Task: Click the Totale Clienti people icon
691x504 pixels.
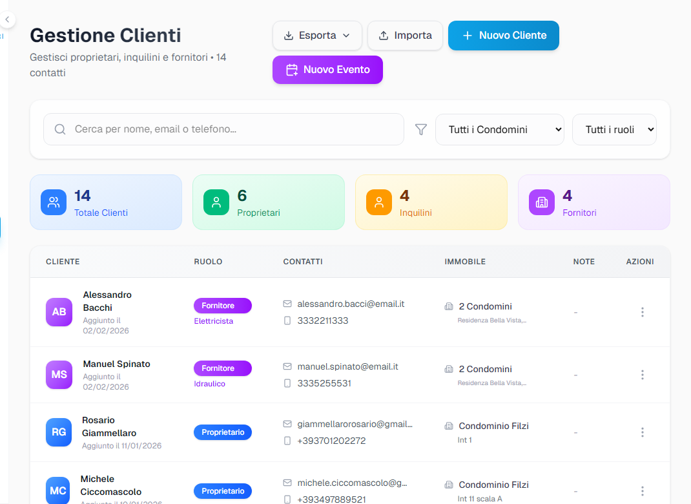Action: (53, 202)
